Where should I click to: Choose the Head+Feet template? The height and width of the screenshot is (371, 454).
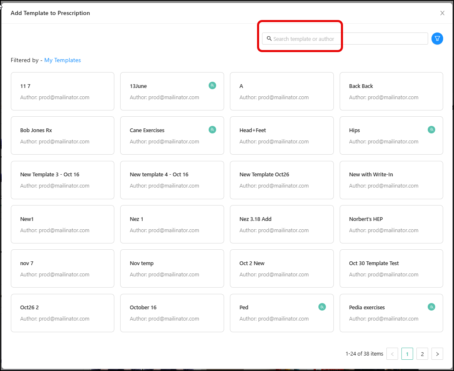(282, 135)
